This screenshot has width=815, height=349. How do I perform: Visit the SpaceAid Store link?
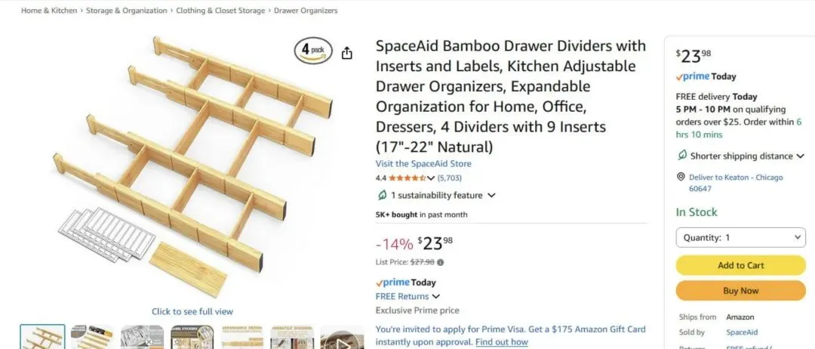pos(423,164)
